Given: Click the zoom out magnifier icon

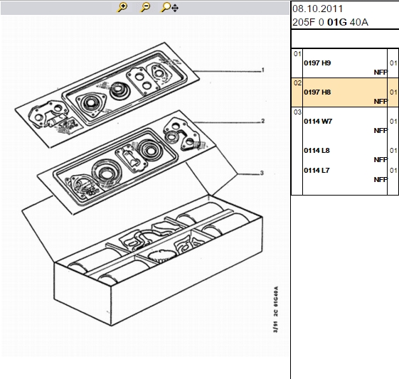Looking at the screenshot, I should pyautogui.click(x=145, y=7).
